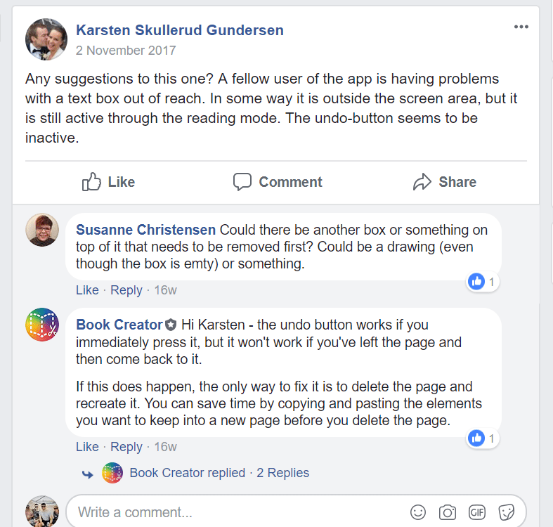Open the Book Creator page name link
553x527 pixels.
(x=119, y=325)
